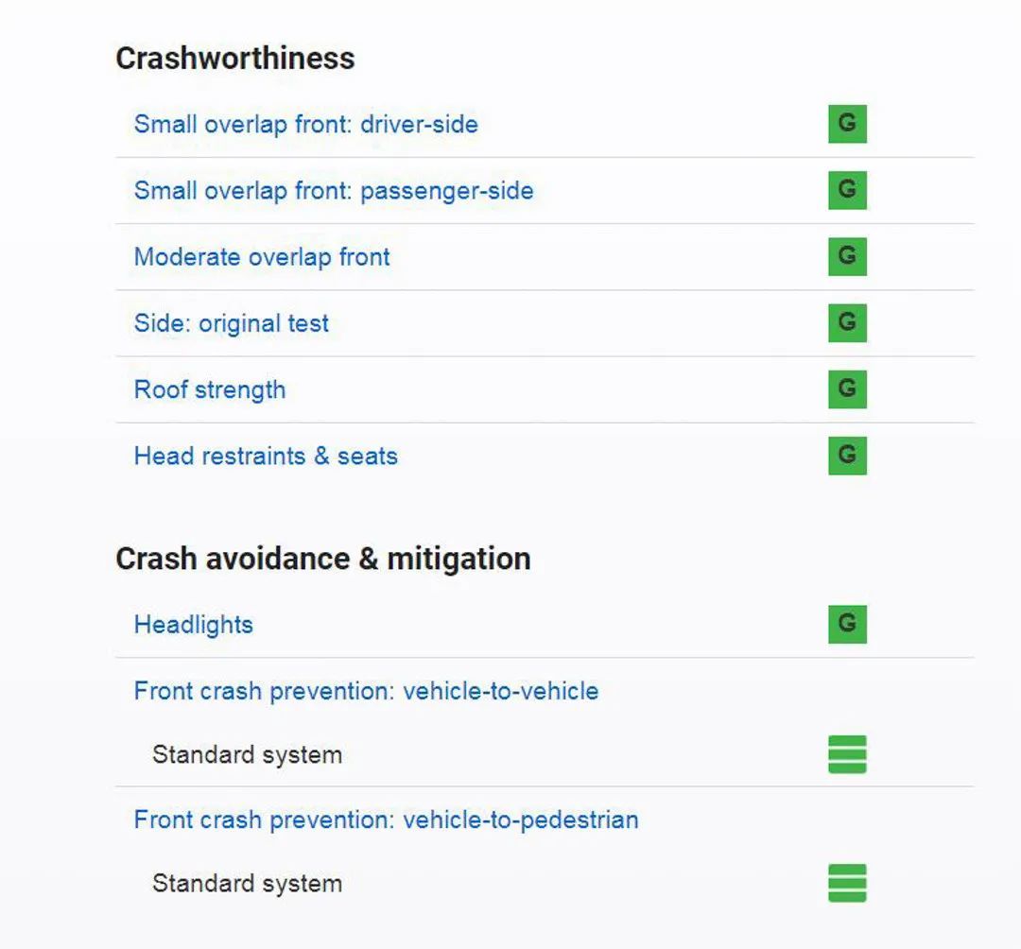Screen dimensions: 1021x949
Task: Open the Moderate overlap front link
Action: [262, 257]
